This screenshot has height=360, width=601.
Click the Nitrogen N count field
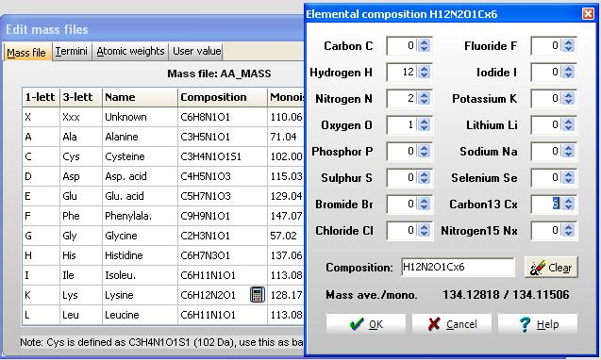tap(402, 99)
